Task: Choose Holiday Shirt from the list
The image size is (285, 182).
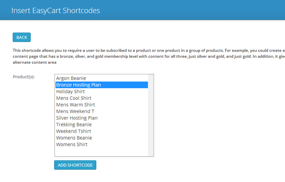Action: pyautogui.click(x=70, y=92)
